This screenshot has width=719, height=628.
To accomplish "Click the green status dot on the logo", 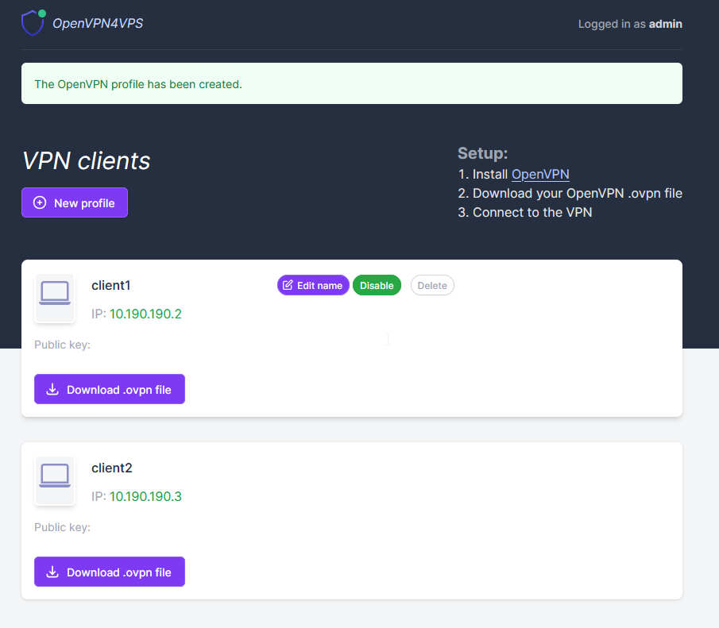I will click(x=44, y=10).
